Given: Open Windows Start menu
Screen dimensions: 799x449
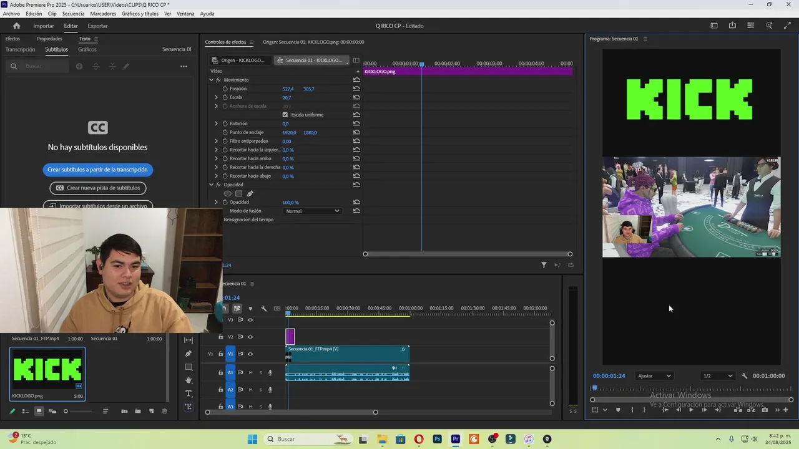Looking at the screenshot, I should (252, 439).
